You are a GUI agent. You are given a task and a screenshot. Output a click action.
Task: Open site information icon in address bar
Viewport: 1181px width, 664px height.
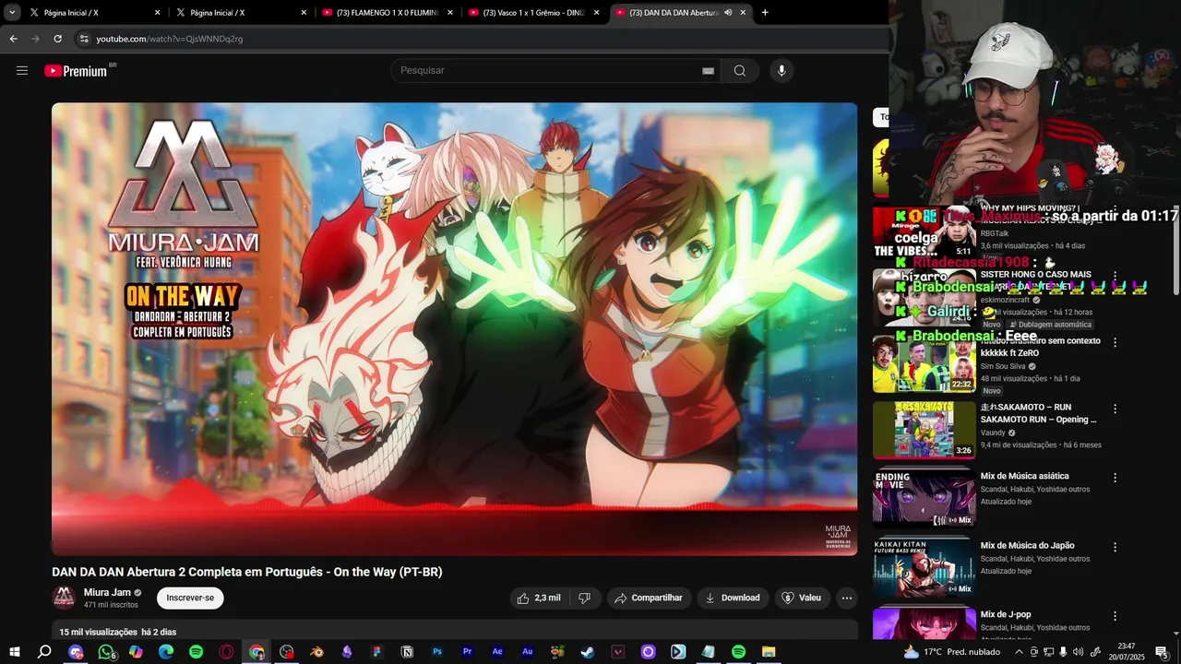[x=84, y=39]
